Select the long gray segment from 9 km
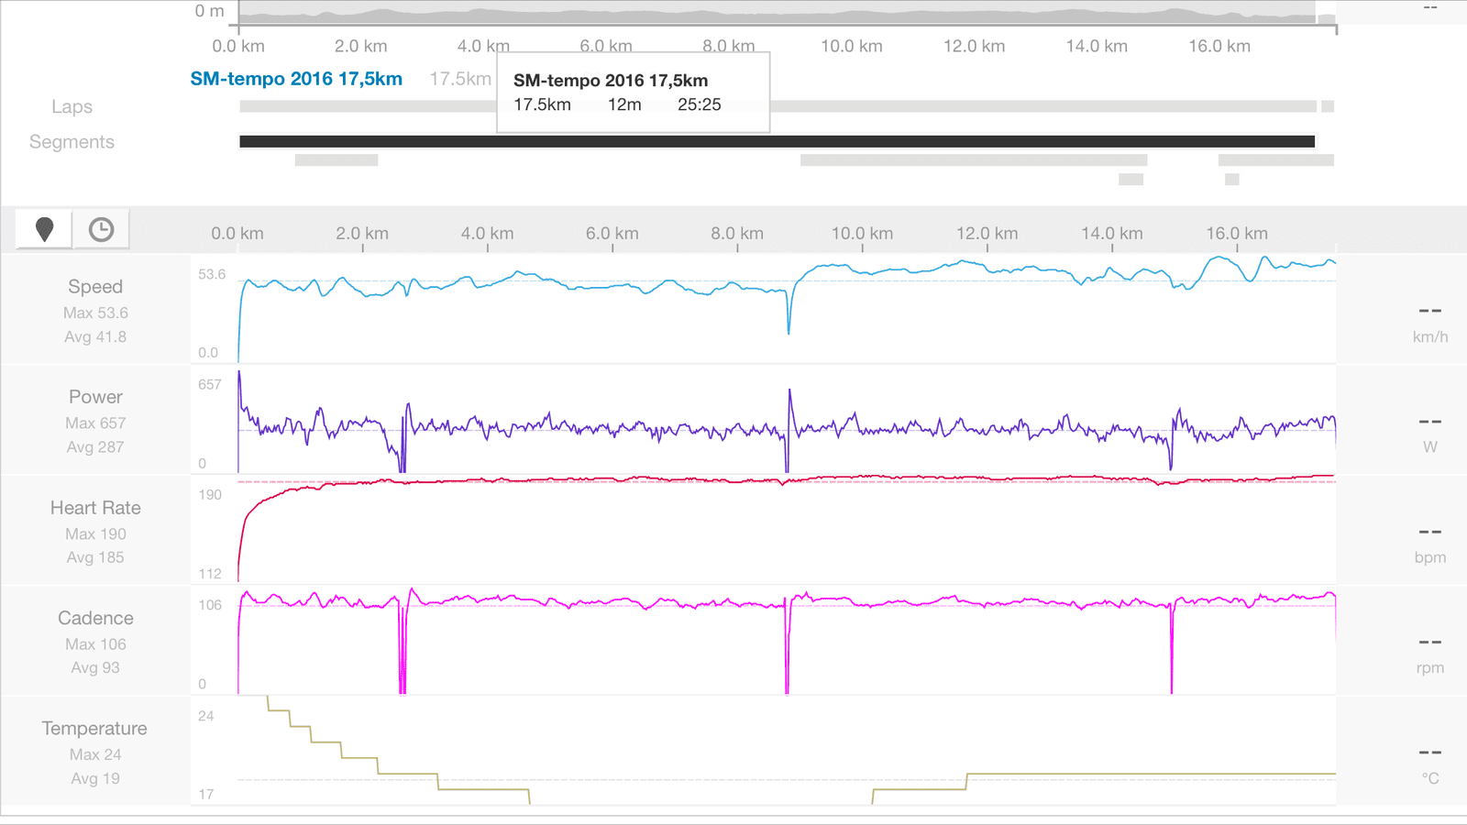Screen dimensions: 1467x825 pyautogui.click(x=973, y=160)
